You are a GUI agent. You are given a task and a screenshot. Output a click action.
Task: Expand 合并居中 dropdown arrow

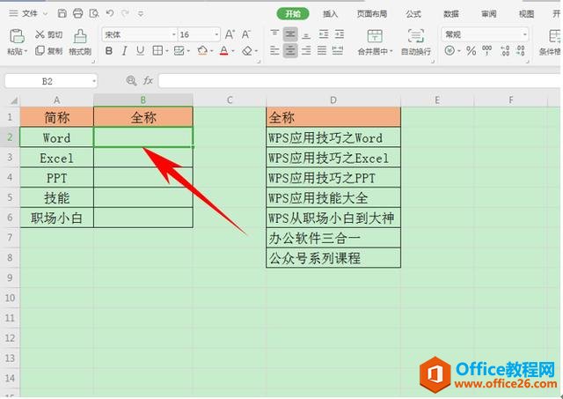(x=391, y=52)
